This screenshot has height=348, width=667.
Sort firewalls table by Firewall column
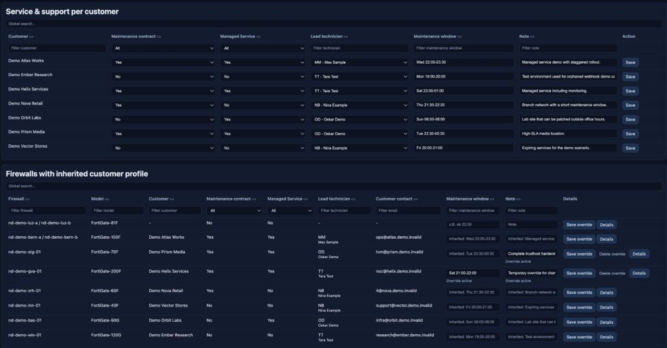coord(20,198)
